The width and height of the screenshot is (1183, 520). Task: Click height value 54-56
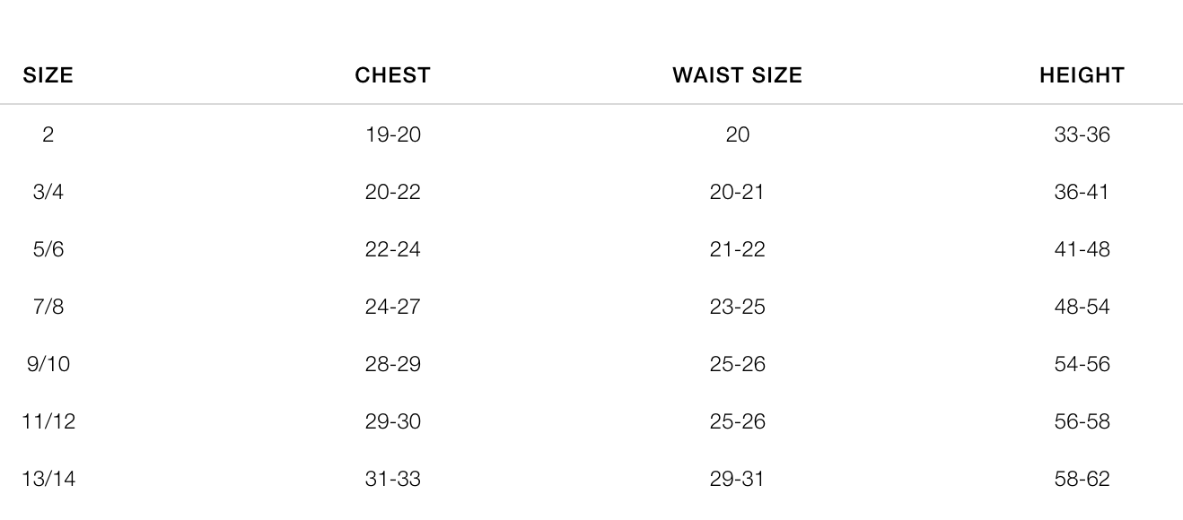[1082, 364]
